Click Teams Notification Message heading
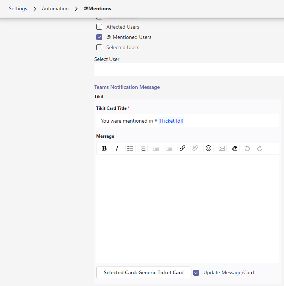Viewport: 284px width, 286px height. point(127,87)
